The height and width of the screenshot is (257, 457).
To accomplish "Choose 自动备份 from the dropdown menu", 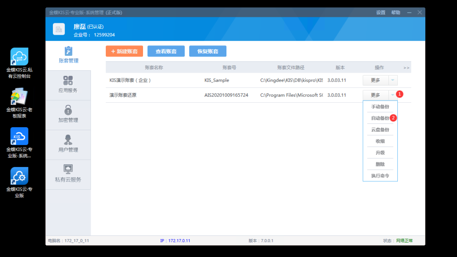I will 380,118.
